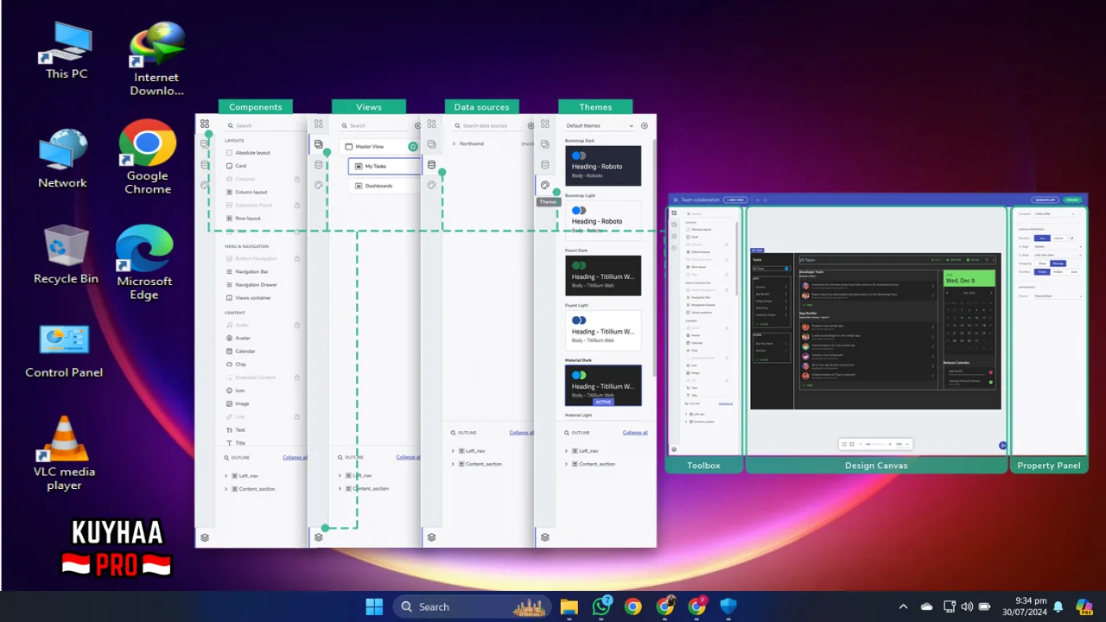Expand Left_nav in Themes panel outline
The image size is (1106, 622).
[567, 450]
